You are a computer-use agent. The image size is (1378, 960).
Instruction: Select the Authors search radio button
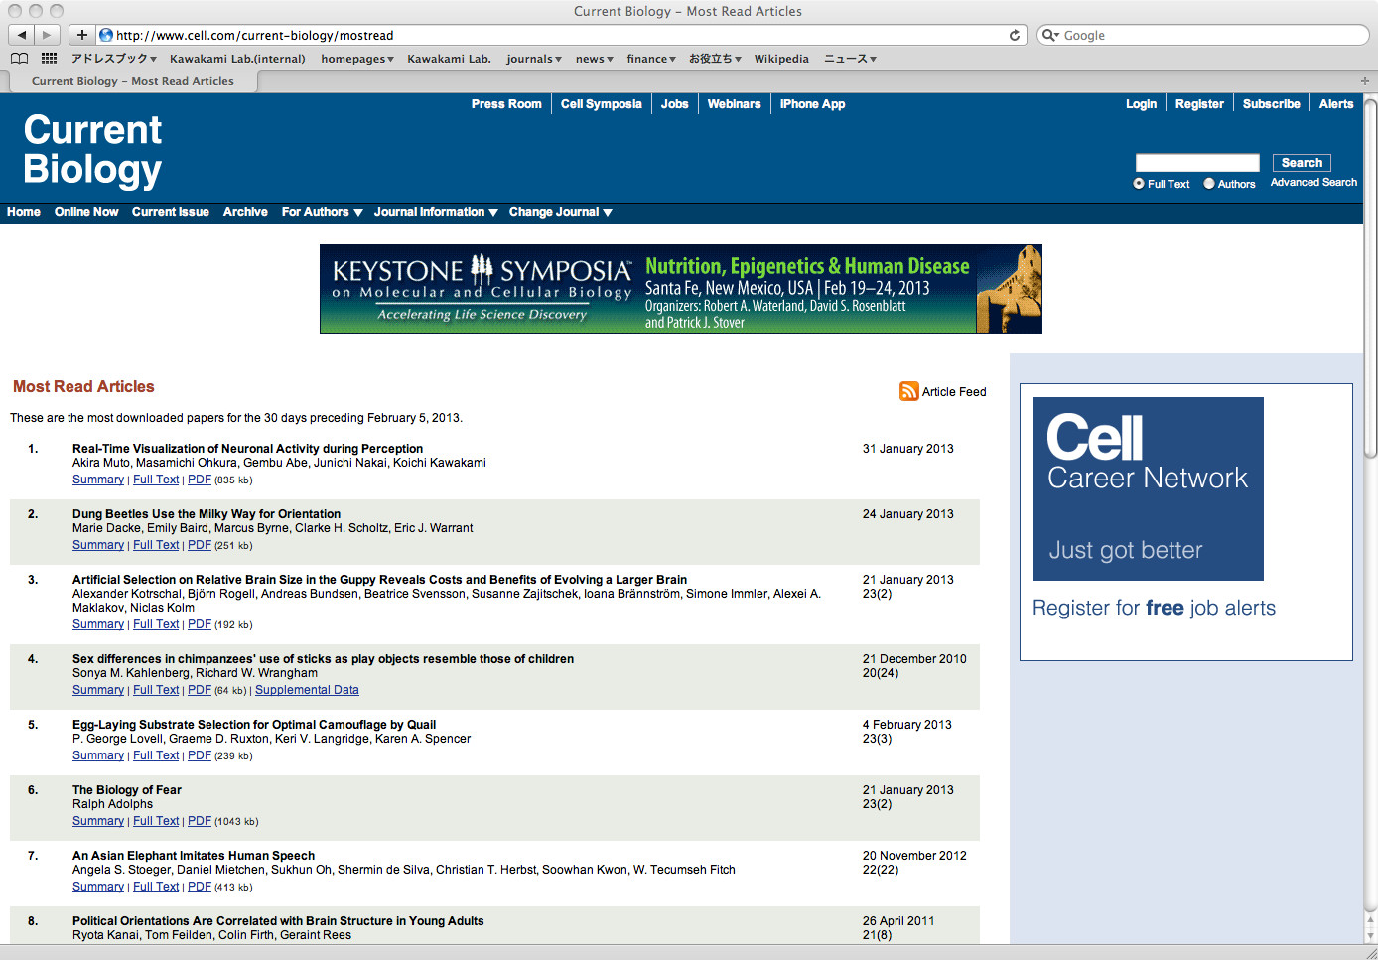pyautogui.click(x=1209, y=184)
